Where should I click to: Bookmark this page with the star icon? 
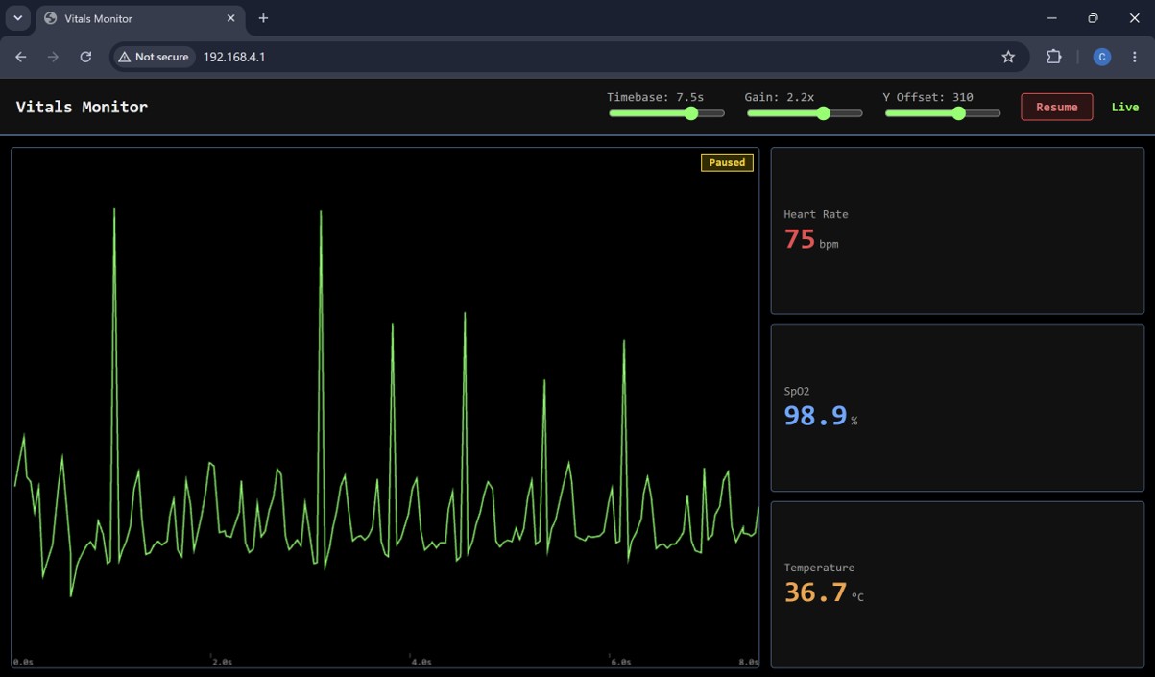click(1008, 57)
